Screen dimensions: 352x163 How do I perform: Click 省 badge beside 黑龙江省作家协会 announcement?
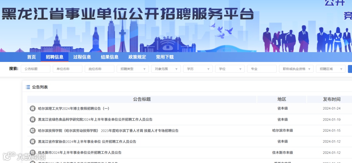[33, 141]
